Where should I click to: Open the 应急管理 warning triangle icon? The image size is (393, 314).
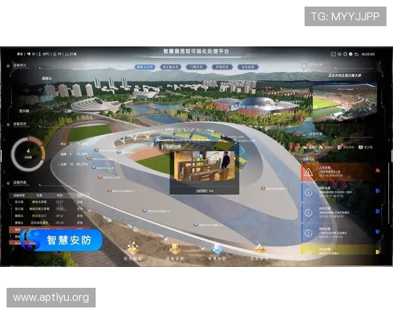click(259, 249)
